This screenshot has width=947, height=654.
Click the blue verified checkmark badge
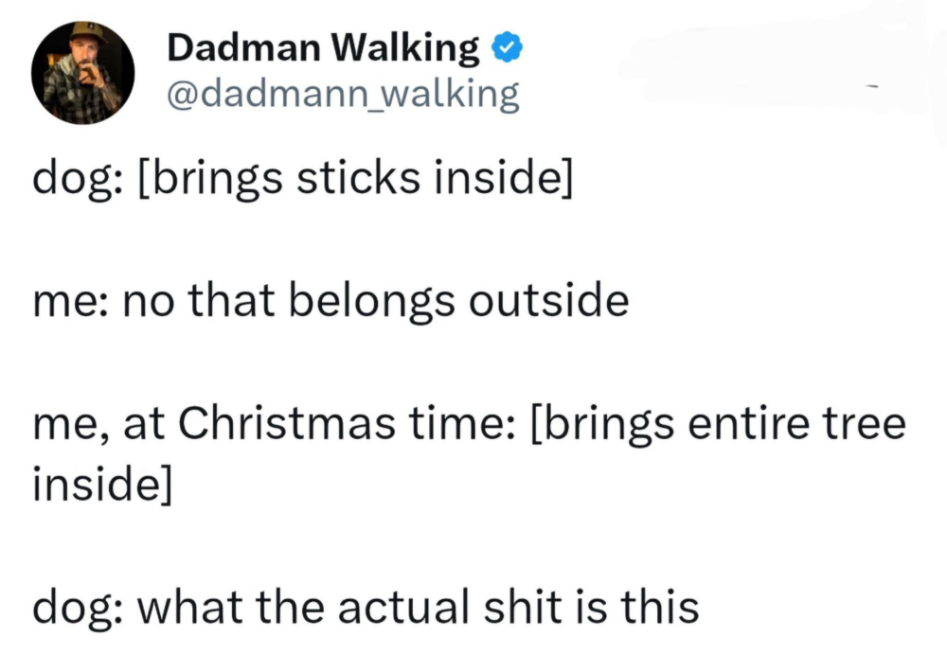tap(508, 47)
